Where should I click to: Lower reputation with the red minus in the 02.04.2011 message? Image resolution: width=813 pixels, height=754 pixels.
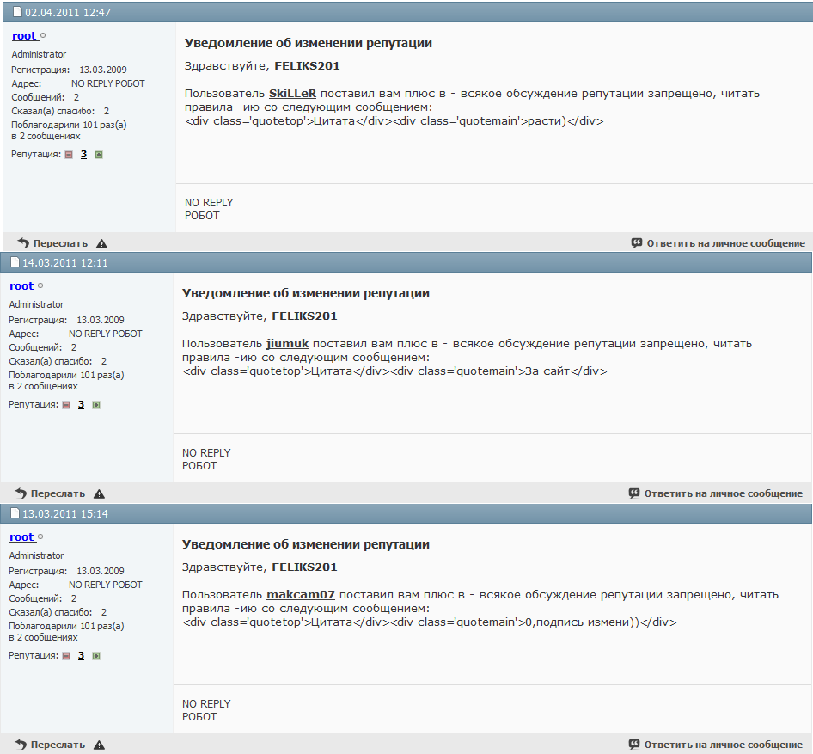[69, 155]
